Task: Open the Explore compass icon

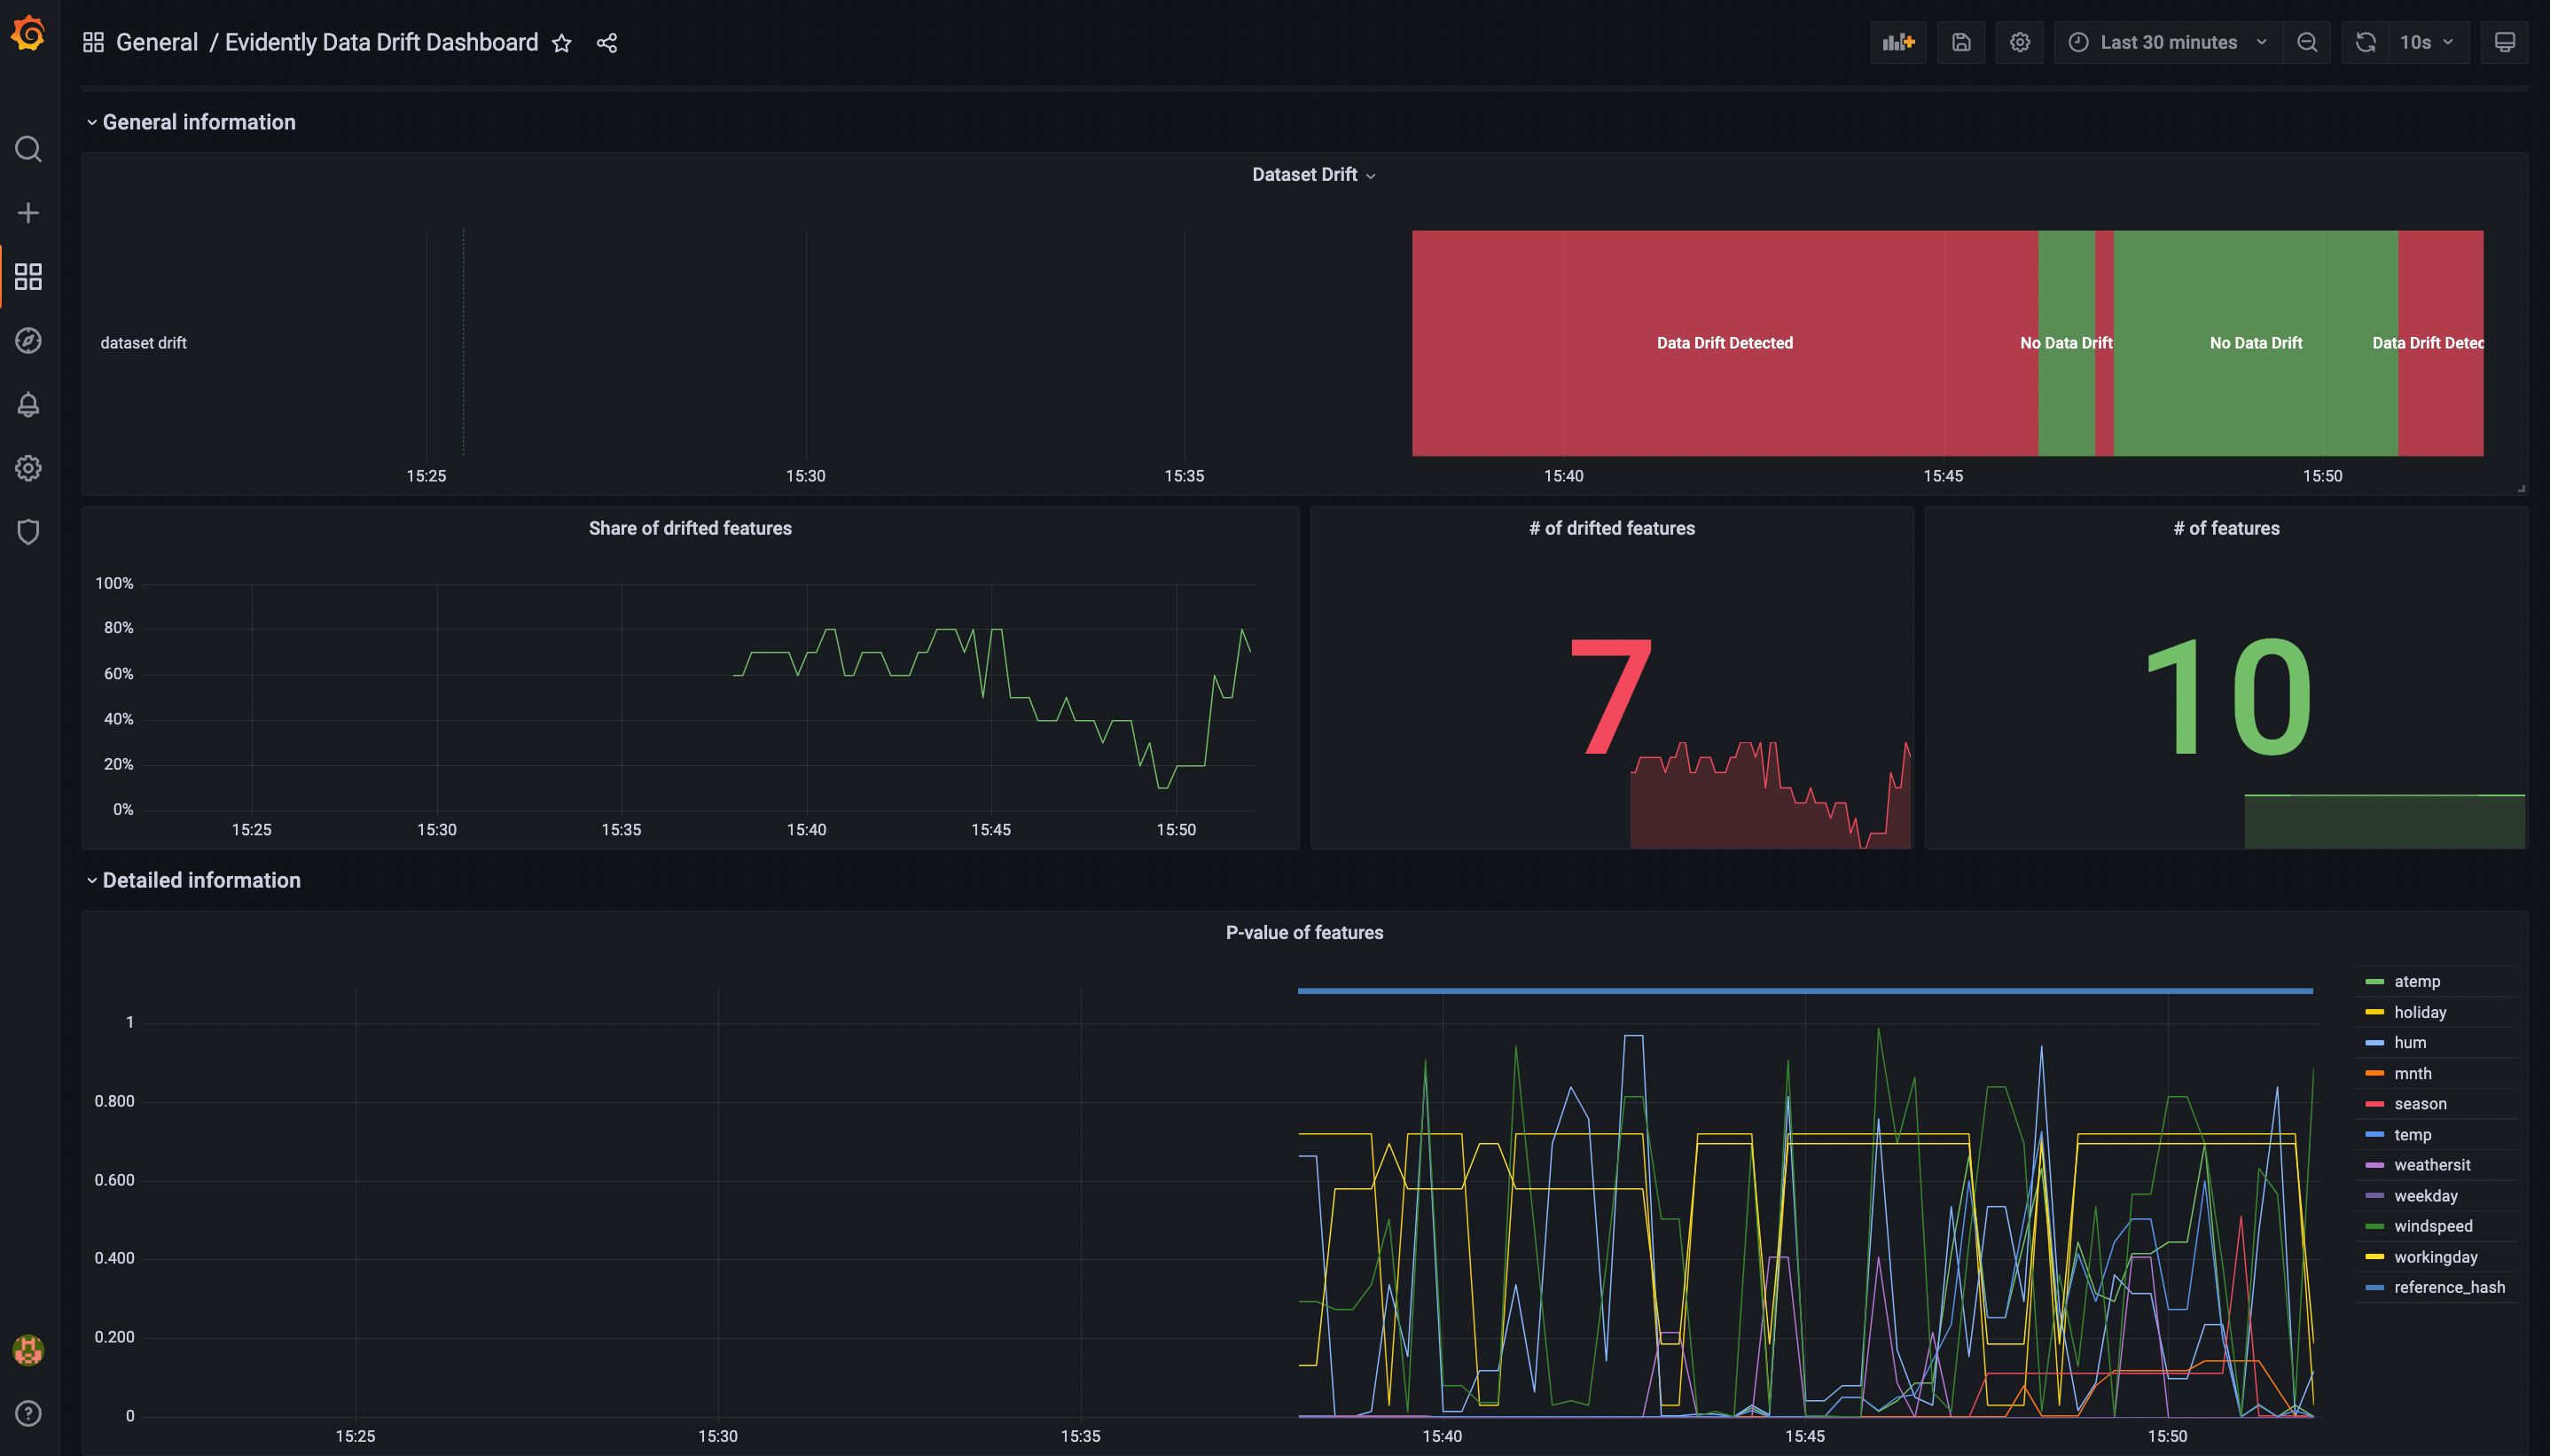Action: tap(28, 341)
